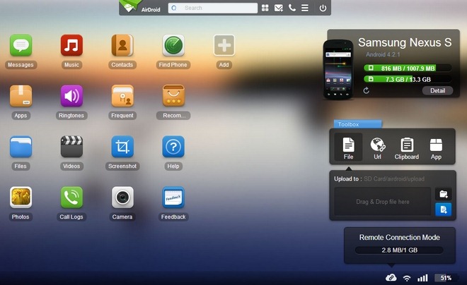This screenshot has width=467, height=285.
Task: Launch the Camera icon
Action: [x=122, y=197]
